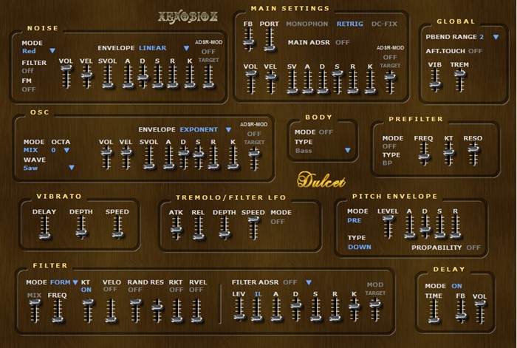Toggle RETRIG in Main Settings
Image resolution: width=517 pixels, height=348 pixels.
click(x=349, y=24)
